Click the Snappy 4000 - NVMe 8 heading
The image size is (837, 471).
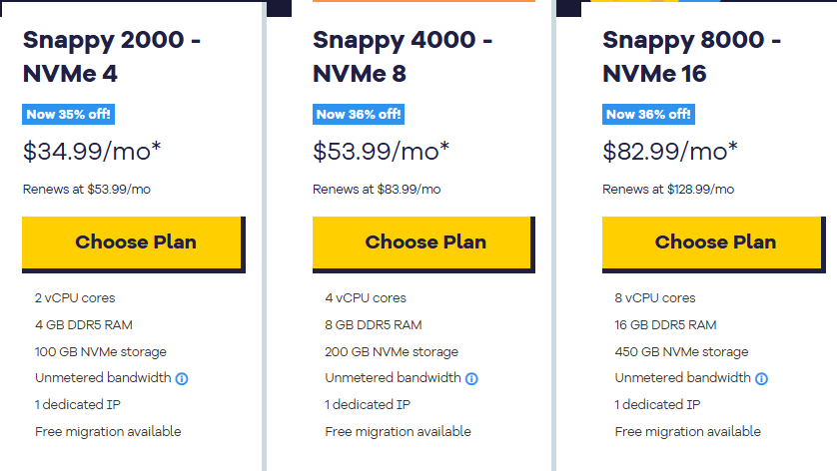coord(402,57)
